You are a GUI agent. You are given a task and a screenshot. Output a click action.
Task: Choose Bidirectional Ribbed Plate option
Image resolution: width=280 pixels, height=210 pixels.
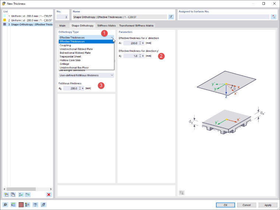(x=86, y=53)
